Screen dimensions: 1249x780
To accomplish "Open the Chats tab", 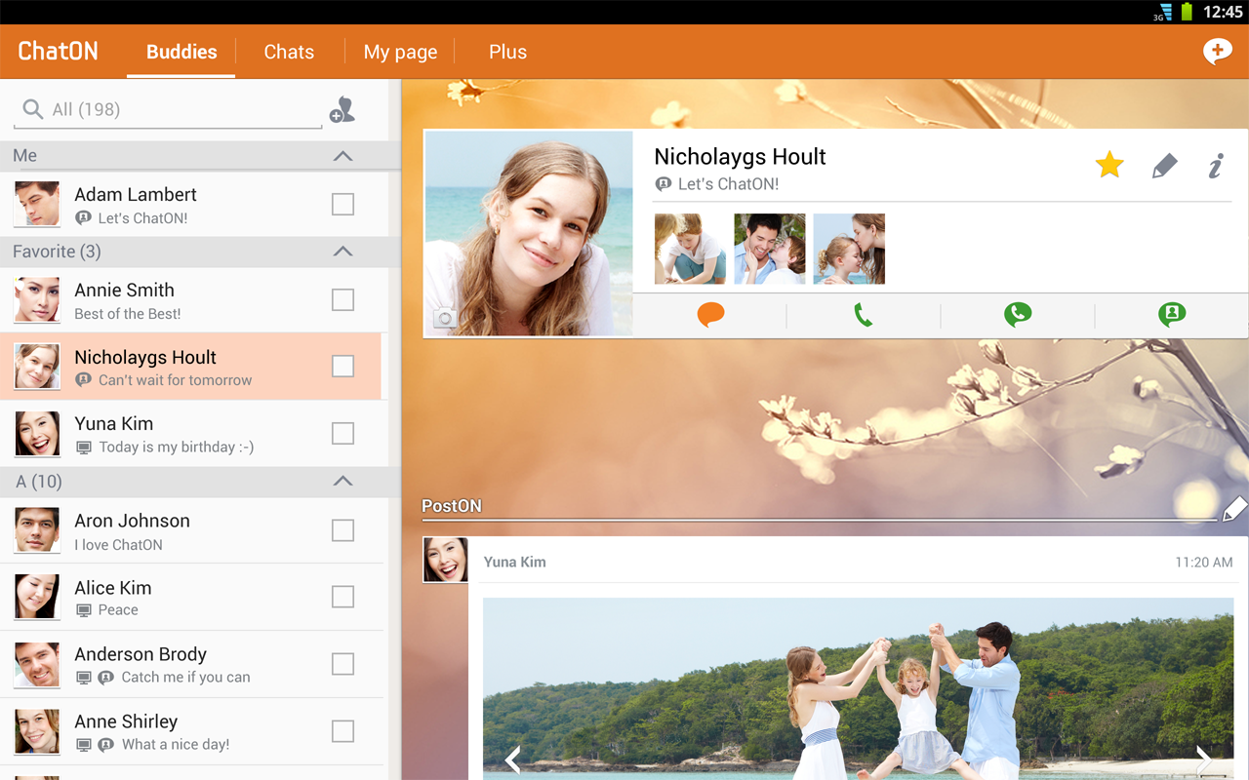I will [x=289, y=52].
